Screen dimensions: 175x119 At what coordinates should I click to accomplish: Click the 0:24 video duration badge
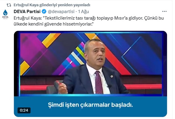click(x=24, y=110)
